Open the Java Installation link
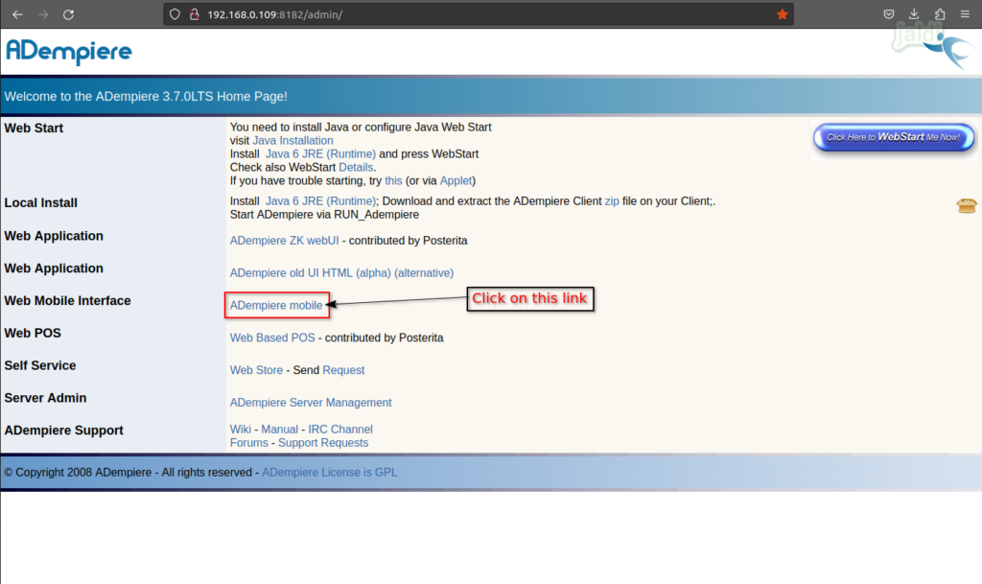The width and height of the screenshot is (982, 584). 292,141
